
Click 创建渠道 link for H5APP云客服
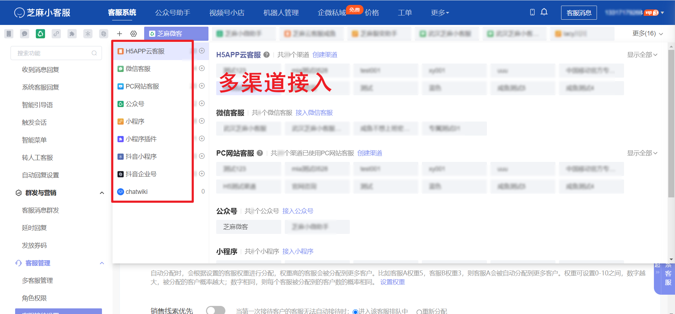pyautogui.click(x=325, y=54)
